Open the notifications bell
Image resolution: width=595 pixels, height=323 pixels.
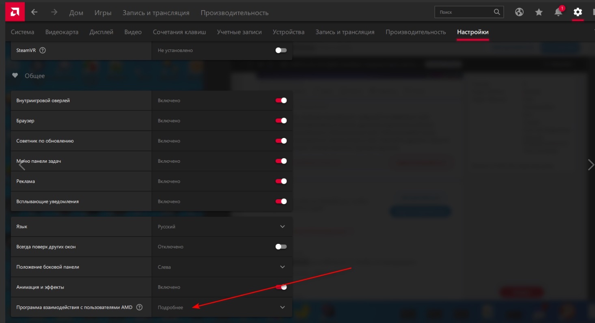pyautogui.click(x=558, y=12)
